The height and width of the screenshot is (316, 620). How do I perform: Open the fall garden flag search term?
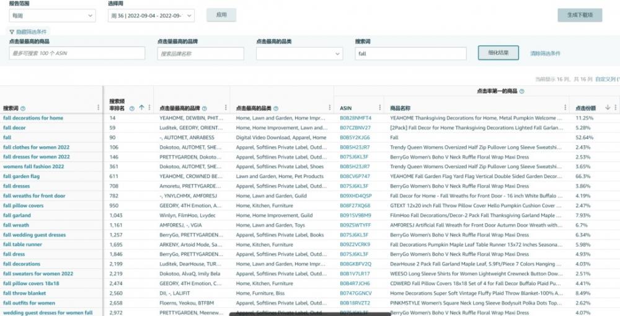21,176
